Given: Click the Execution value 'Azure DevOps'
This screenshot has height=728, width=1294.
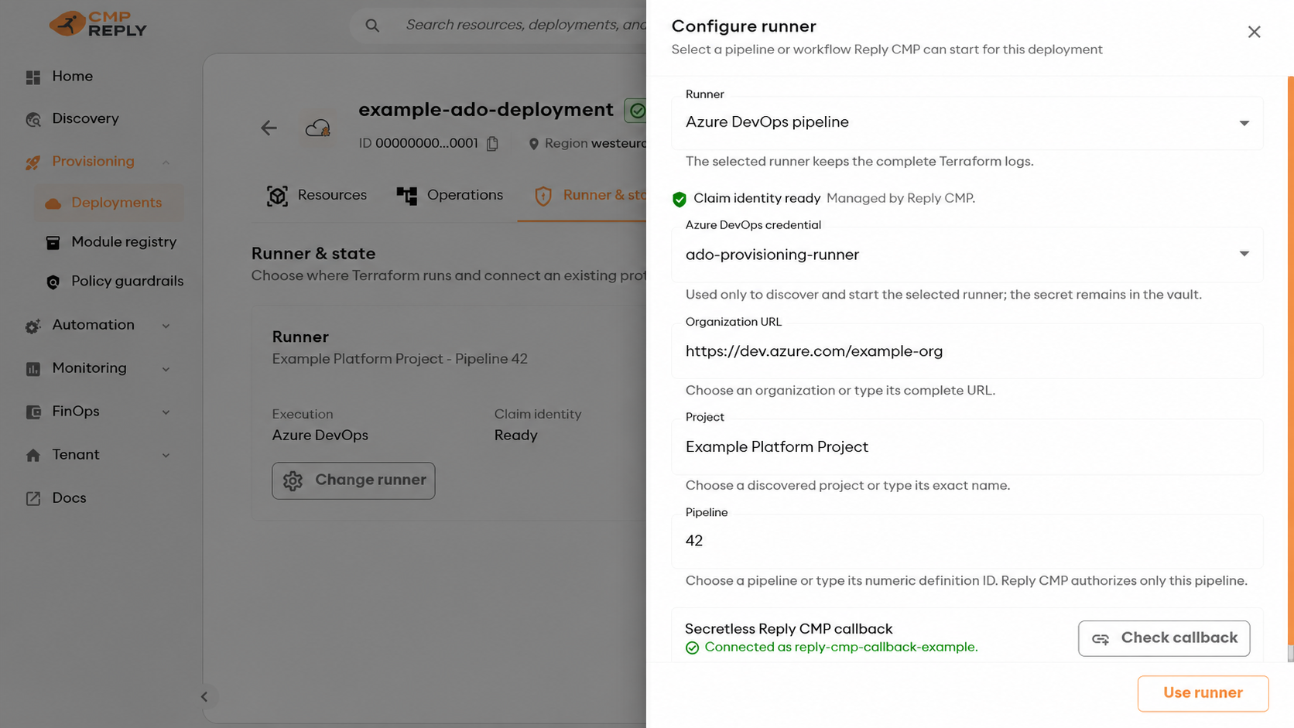Looking at the screenshot, I should (x=320, y=436).
